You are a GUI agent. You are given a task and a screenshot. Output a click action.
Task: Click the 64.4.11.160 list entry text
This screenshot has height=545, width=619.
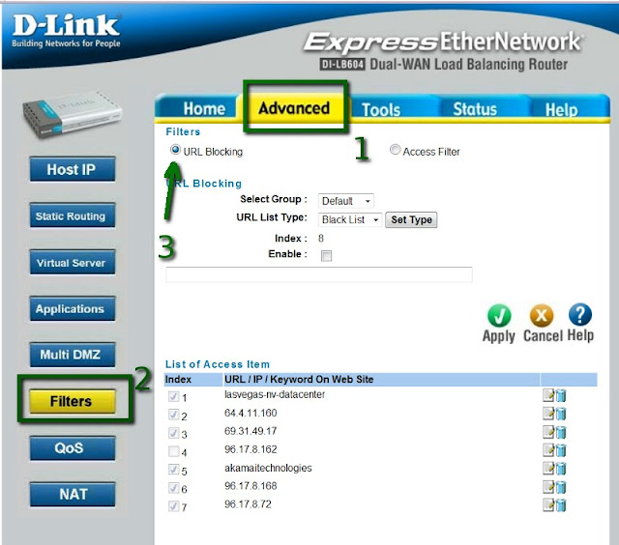coord(251,413)
